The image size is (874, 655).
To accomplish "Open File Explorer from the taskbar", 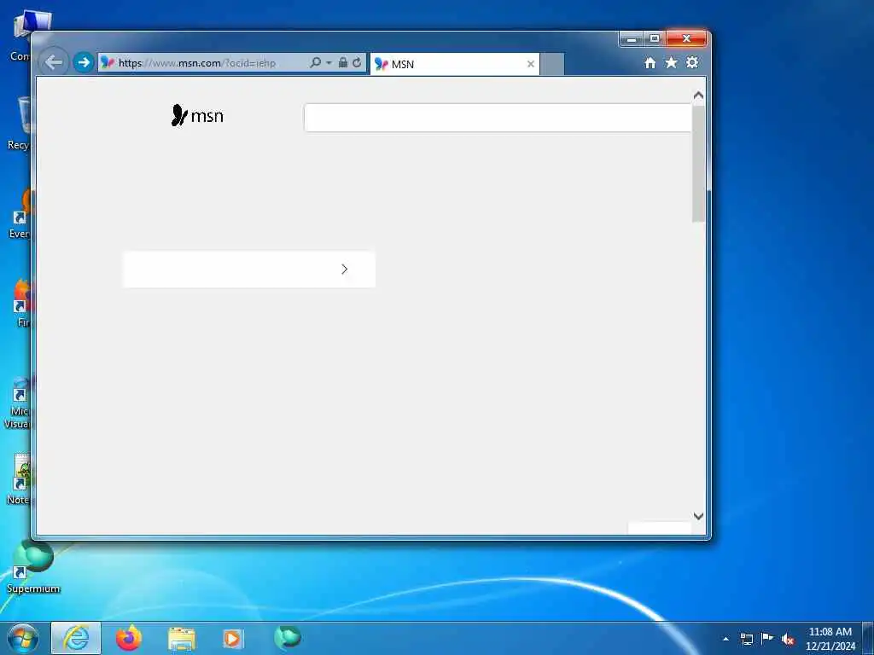I will [x=182, y=639].
